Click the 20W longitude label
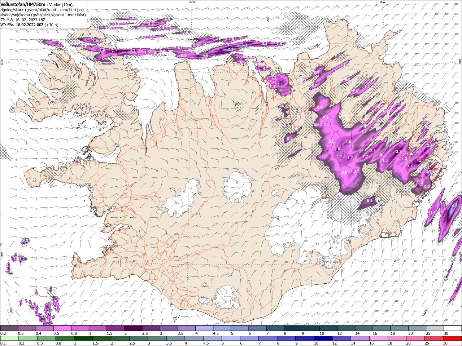The width and height of the screenshot is (462, 346). pos(192,2)
